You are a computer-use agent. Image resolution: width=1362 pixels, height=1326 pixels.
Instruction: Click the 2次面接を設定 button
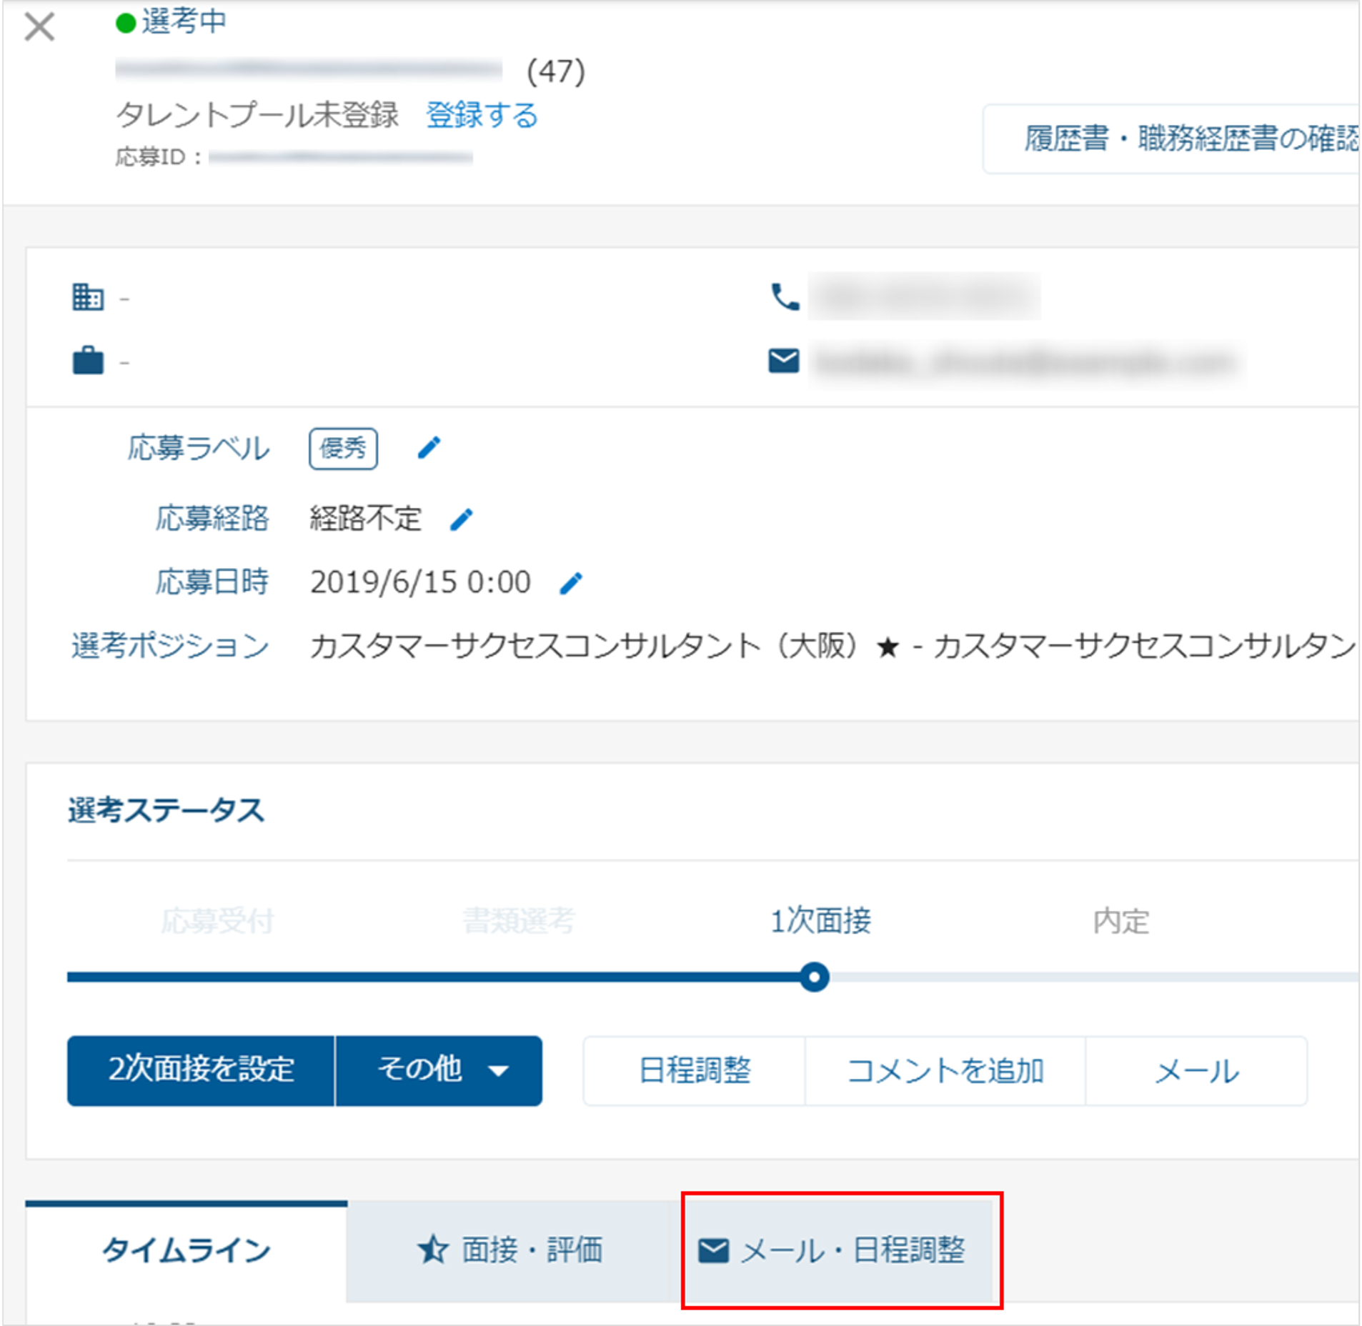click(201, 1071)
